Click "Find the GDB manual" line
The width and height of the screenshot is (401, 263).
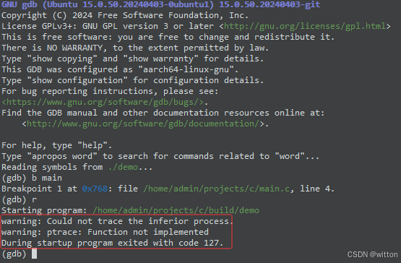click(163, 113)
